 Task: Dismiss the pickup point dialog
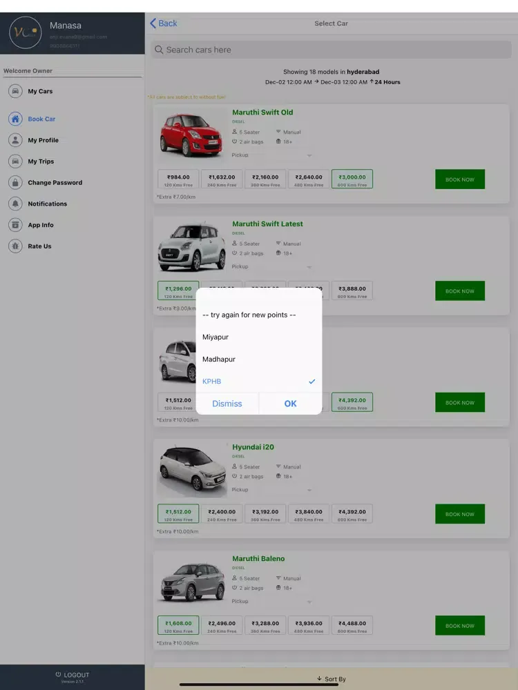(227, 404)
